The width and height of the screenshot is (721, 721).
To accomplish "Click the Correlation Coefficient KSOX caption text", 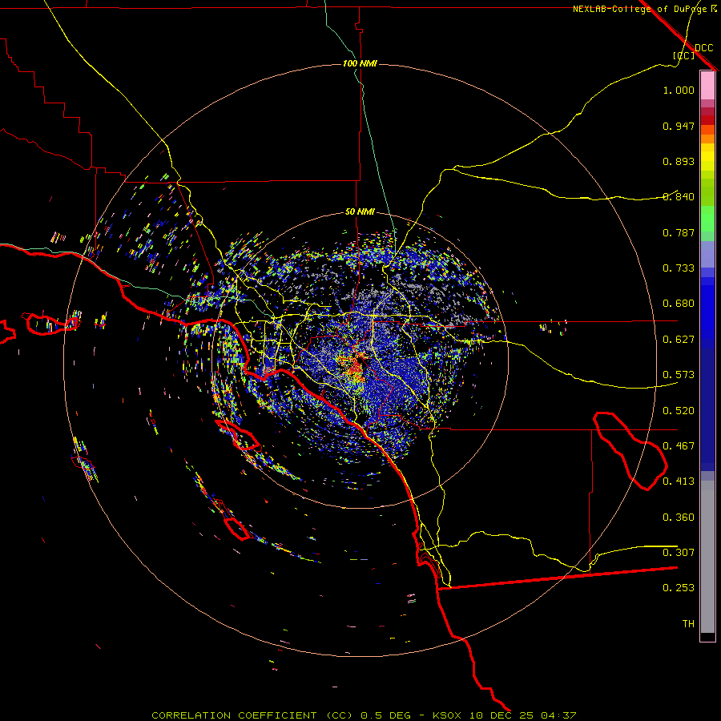I will pos(364,715).
